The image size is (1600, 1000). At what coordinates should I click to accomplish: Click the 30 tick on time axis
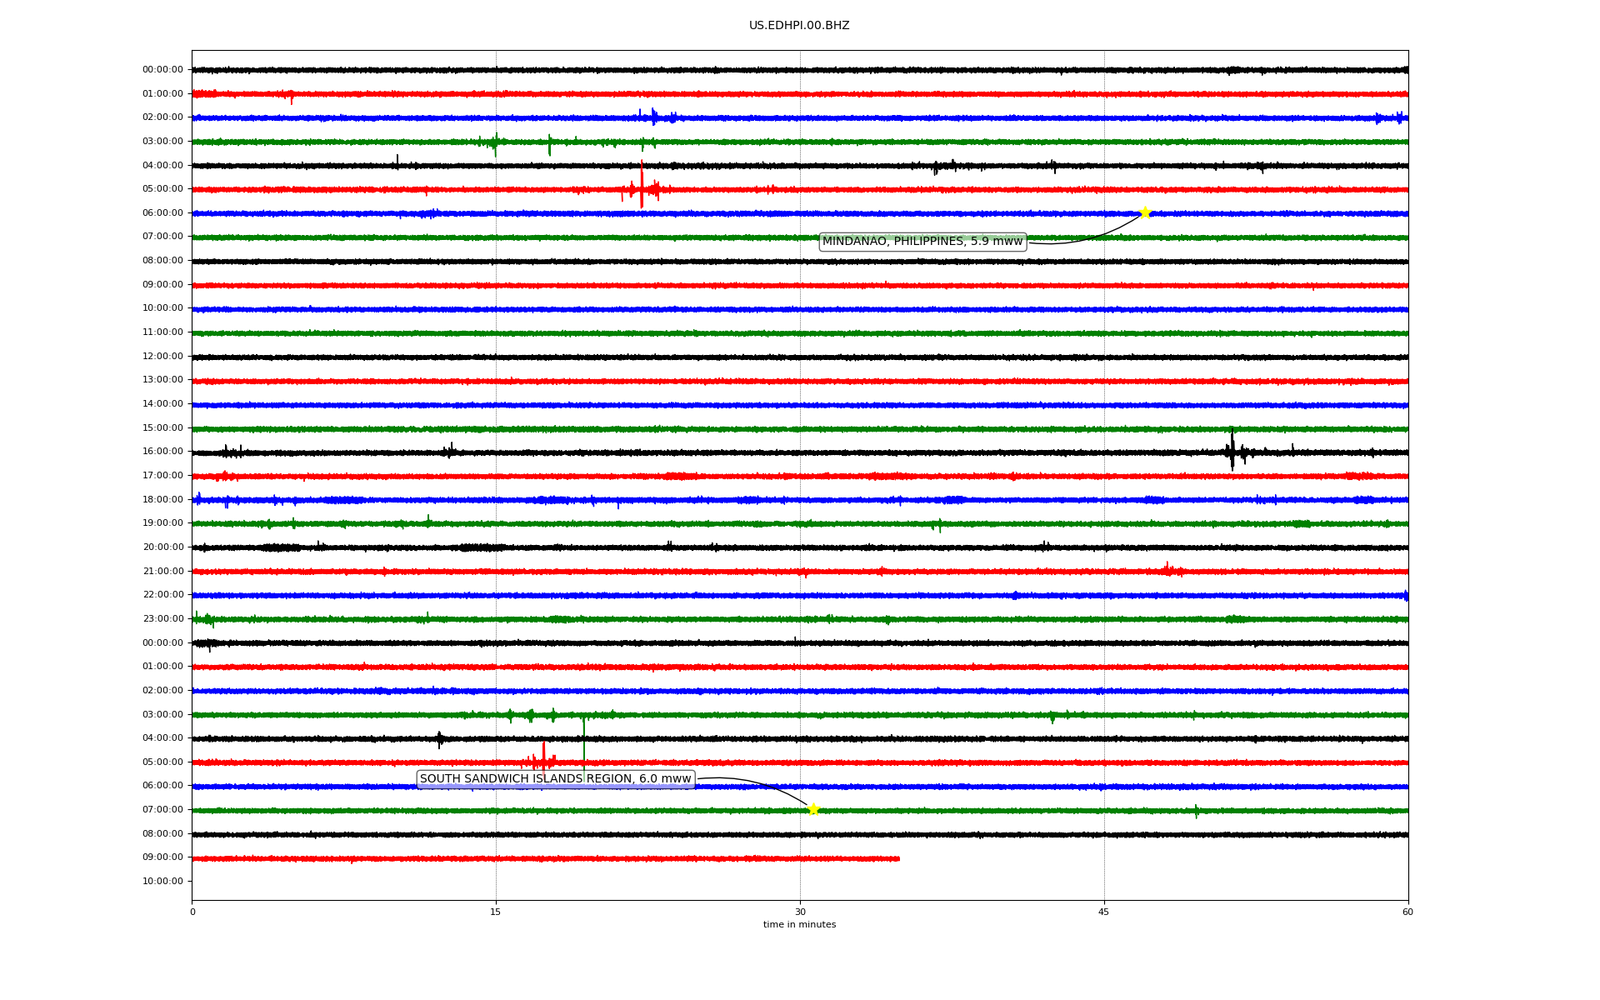(800, 912)
